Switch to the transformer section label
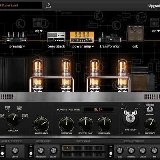The height and width of the screenshot is (160, 160). 110,46
